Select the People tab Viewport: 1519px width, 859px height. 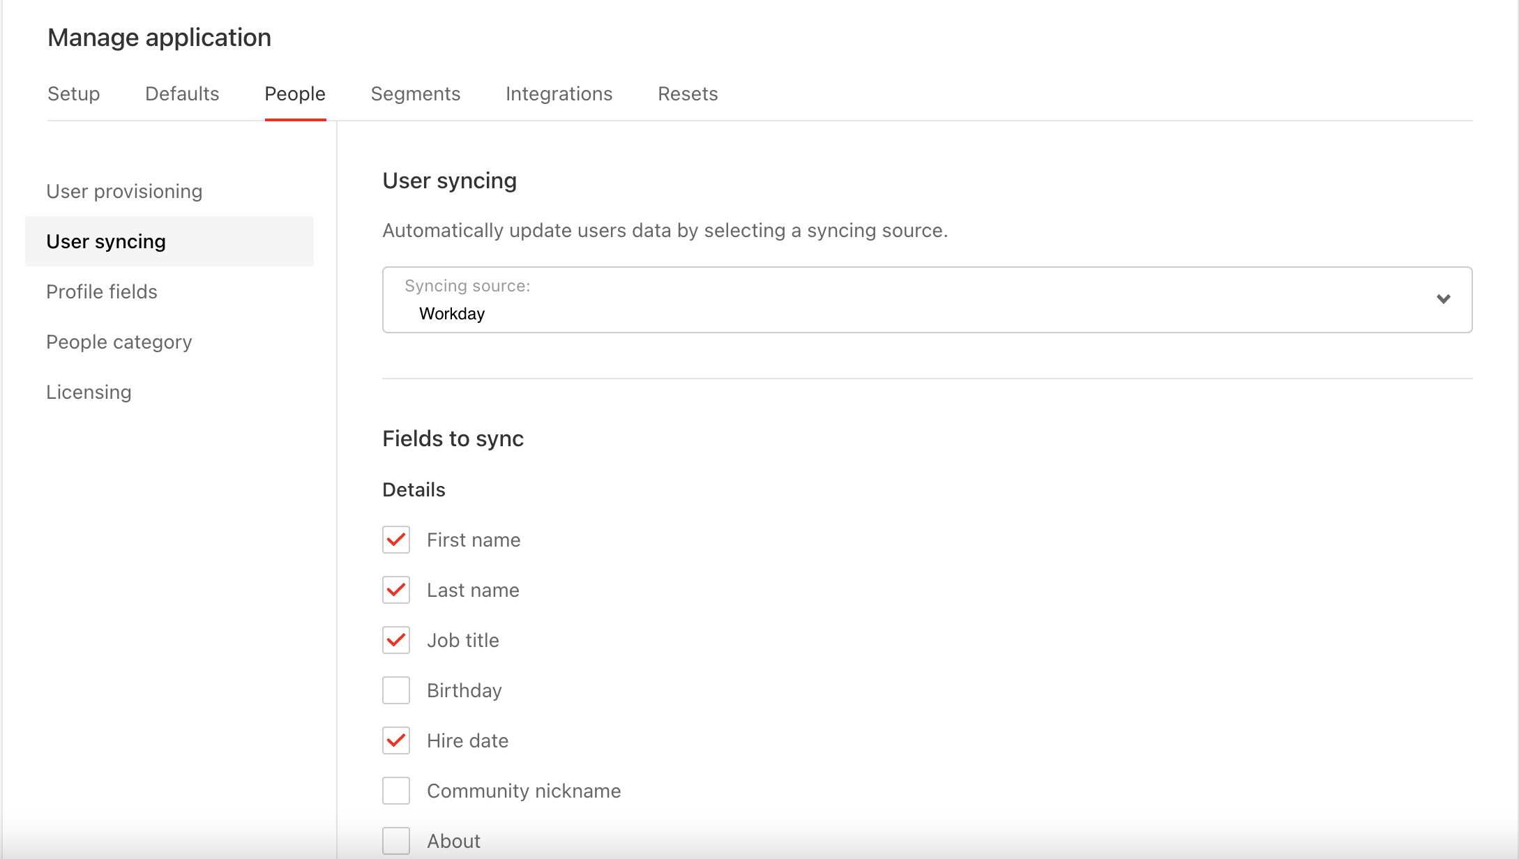point(295,94)
